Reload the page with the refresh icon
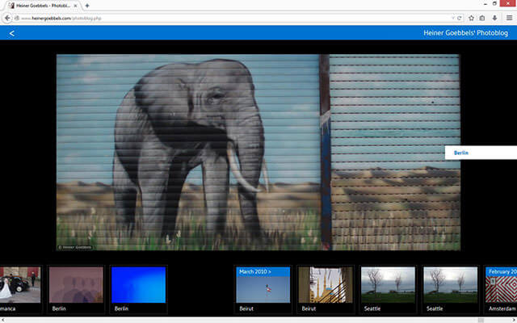 [x=459, y=18]
